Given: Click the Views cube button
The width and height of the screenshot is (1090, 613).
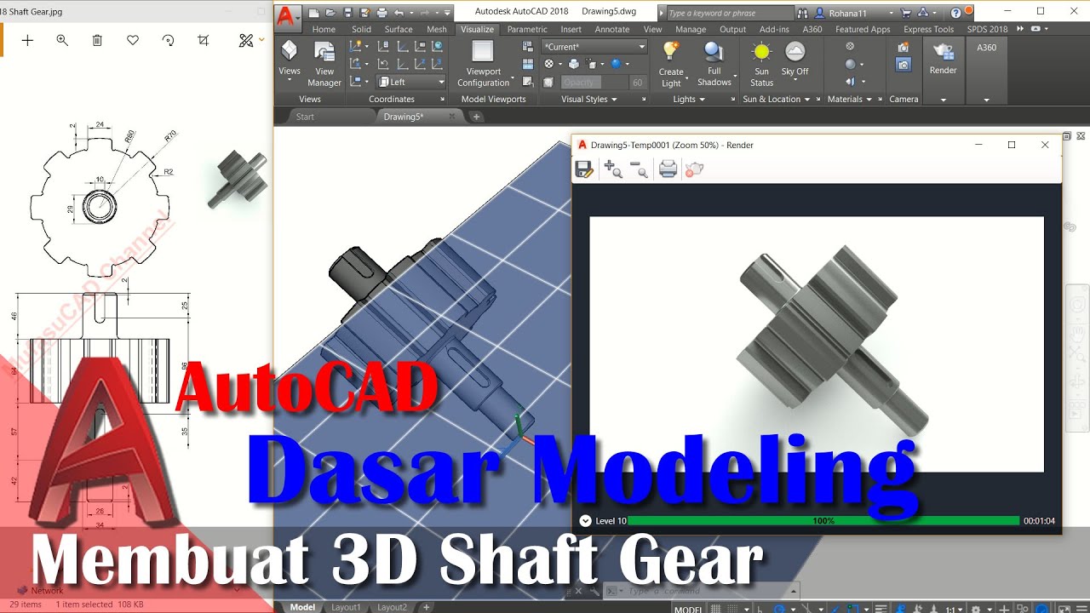Looking at the screenshot, I should click(290, 60).
